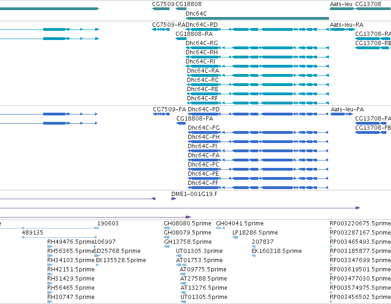
Task: Open EST AT27588.5prime
Action: pyautogui.click(x=204, y=279)
